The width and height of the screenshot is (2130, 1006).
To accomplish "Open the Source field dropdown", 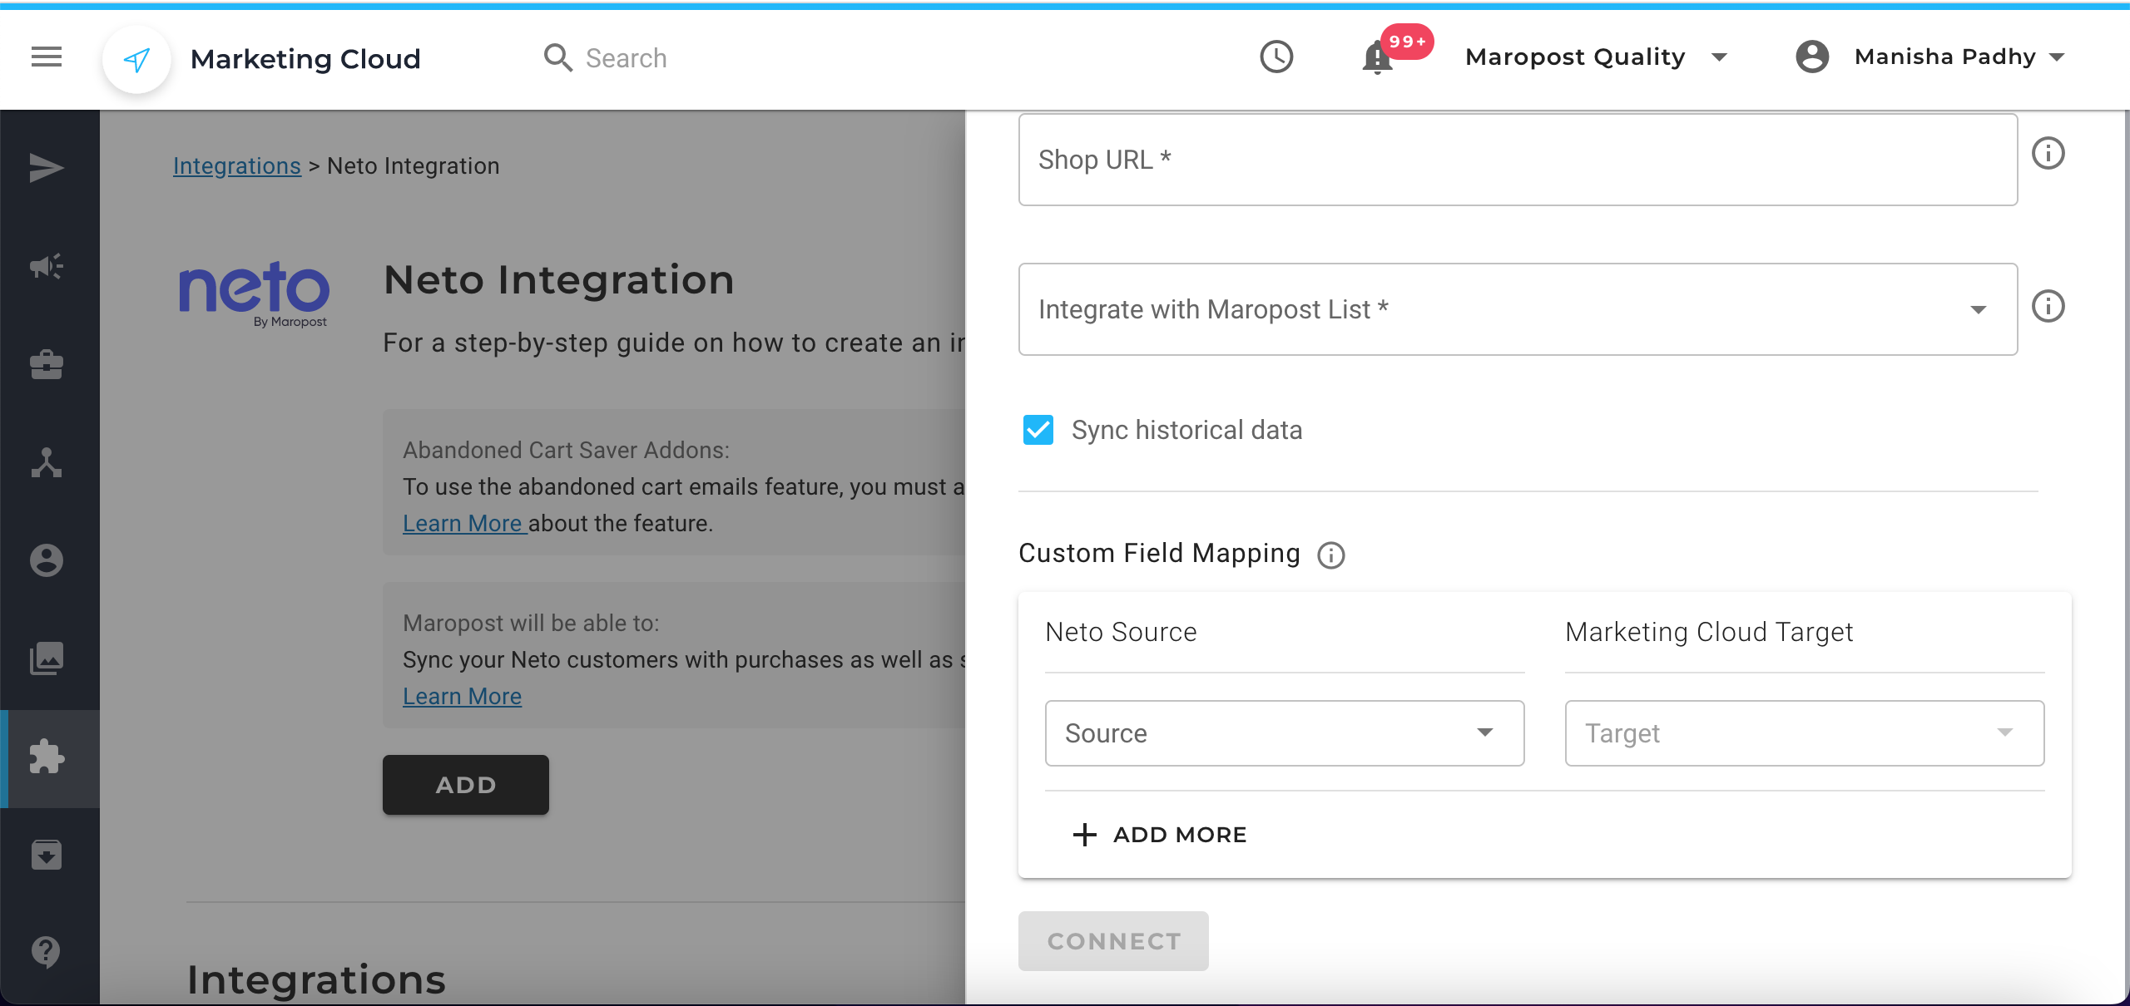I will [x=1284, y=733].
